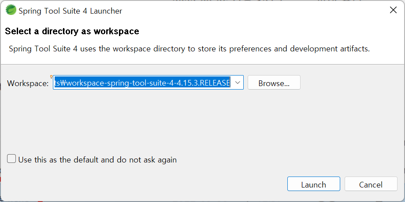Click the 'Workspace:' field label
Viewport: 405px width, 202px height.
click(28, 83)
